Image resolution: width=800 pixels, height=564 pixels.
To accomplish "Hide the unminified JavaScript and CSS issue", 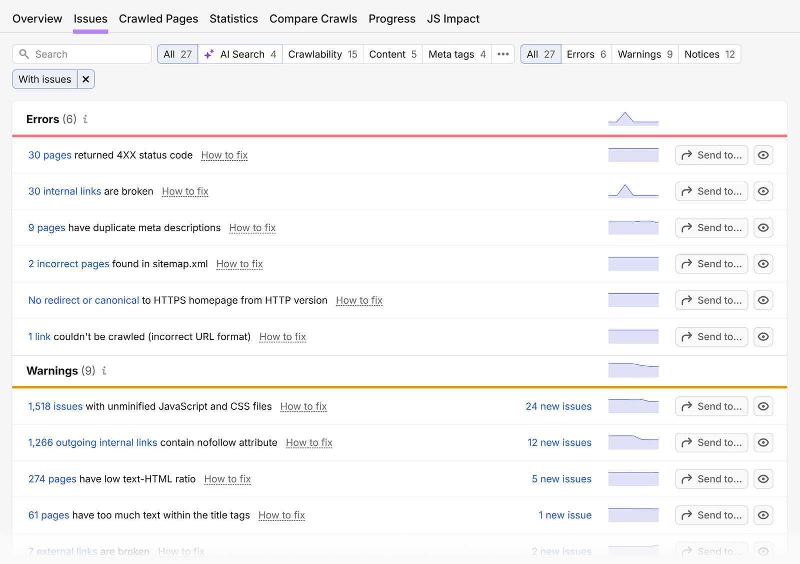I will pyautogui.click(x=763, y=406).
